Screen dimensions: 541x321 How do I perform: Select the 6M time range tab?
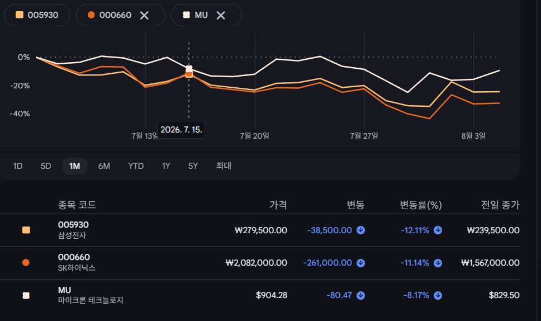[104, 166]
